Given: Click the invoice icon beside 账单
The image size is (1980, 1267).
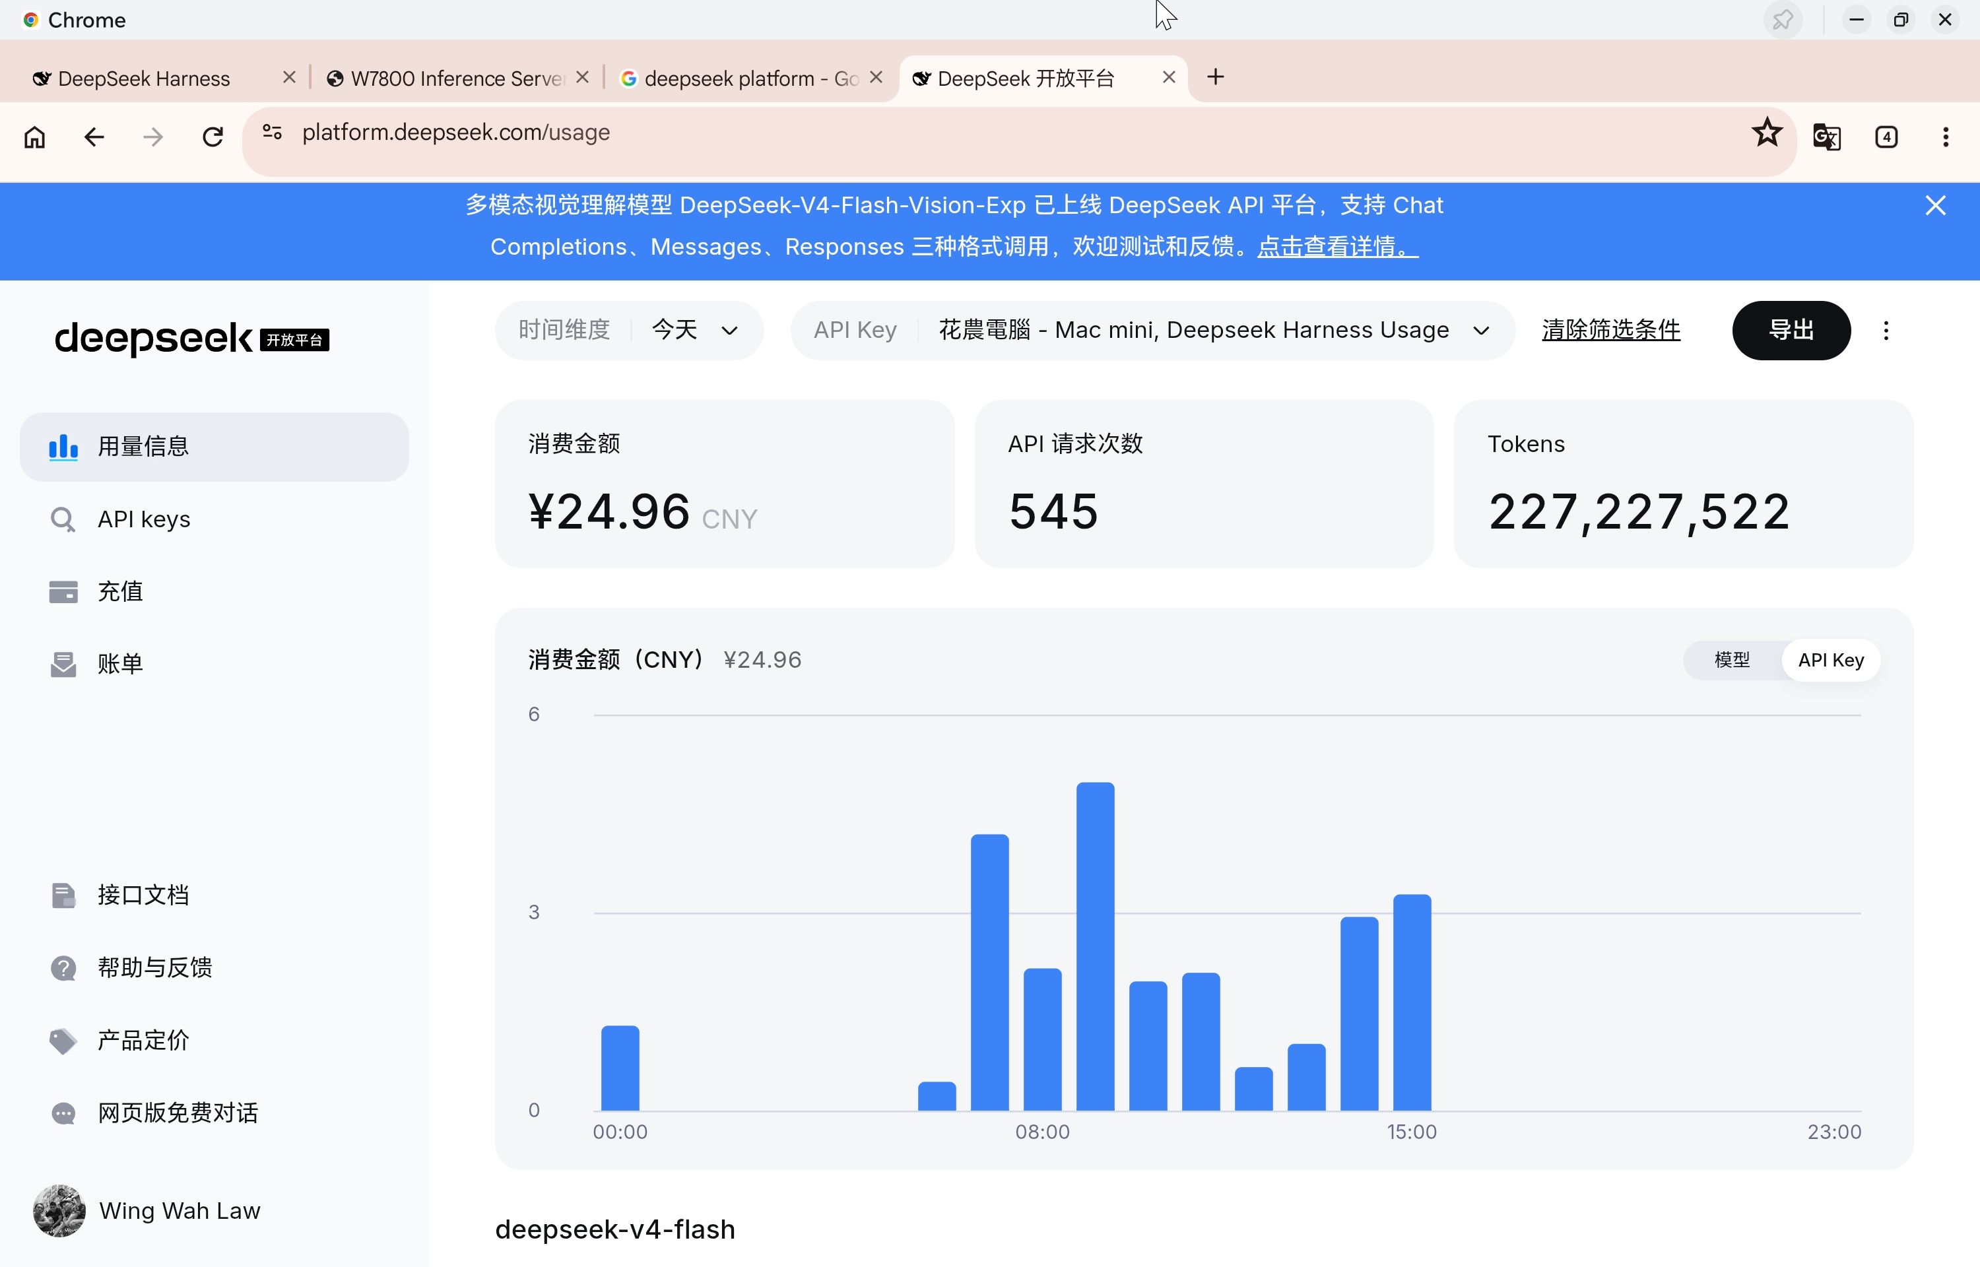Looking at the screenshot, I should (x=63, y=665).
